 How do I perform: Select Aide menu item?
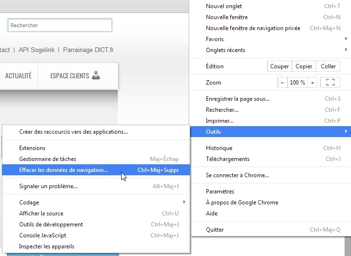(270, 213)
